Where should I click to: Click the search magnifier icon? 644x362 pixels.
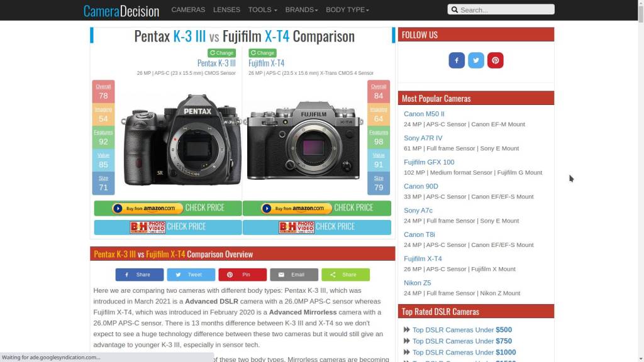455,9
